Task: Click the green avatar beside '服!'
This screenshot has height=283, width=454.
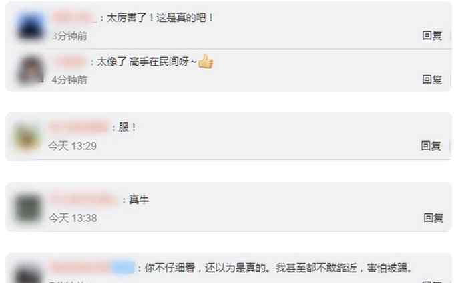Action: click(x=27, y=136)
